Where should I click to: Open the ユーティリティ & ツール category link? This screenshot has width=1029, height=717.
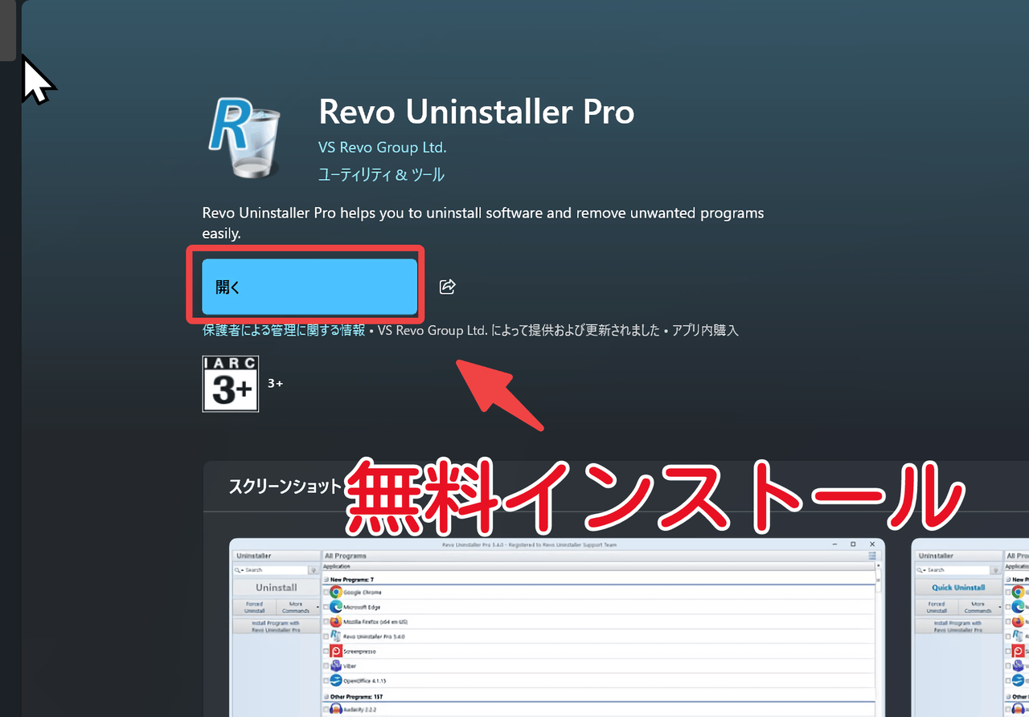pos(381,175)
